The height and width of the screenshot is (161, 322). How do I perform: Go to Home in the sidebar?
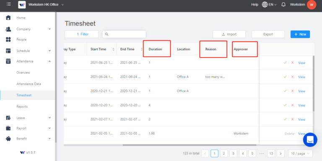click(21, 18)
